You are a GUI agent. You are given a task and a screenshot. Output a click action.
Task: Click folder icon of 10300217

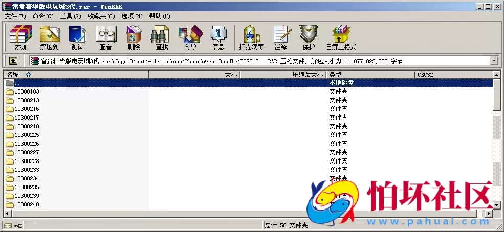[x=10, y=118]
